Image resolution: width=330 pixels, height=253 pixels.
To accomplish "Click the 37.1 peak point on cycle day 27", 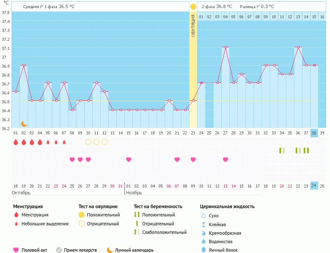I will click(x=226, y=47).
